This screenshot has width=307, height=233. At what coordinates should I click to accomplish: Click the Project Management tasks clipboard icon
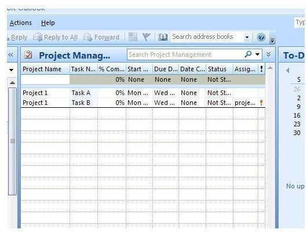(28, 54)
